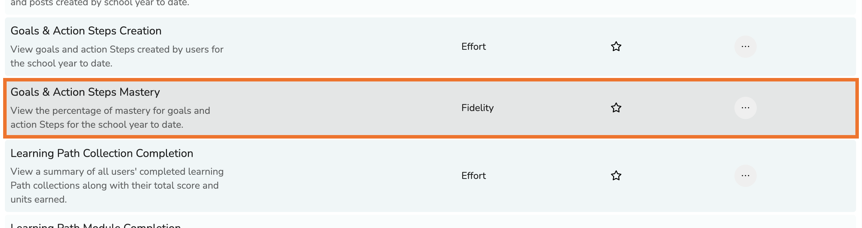Open Learning Path Module Completion report title
Screen dimensions: 862x228
[x=96, y=225]
